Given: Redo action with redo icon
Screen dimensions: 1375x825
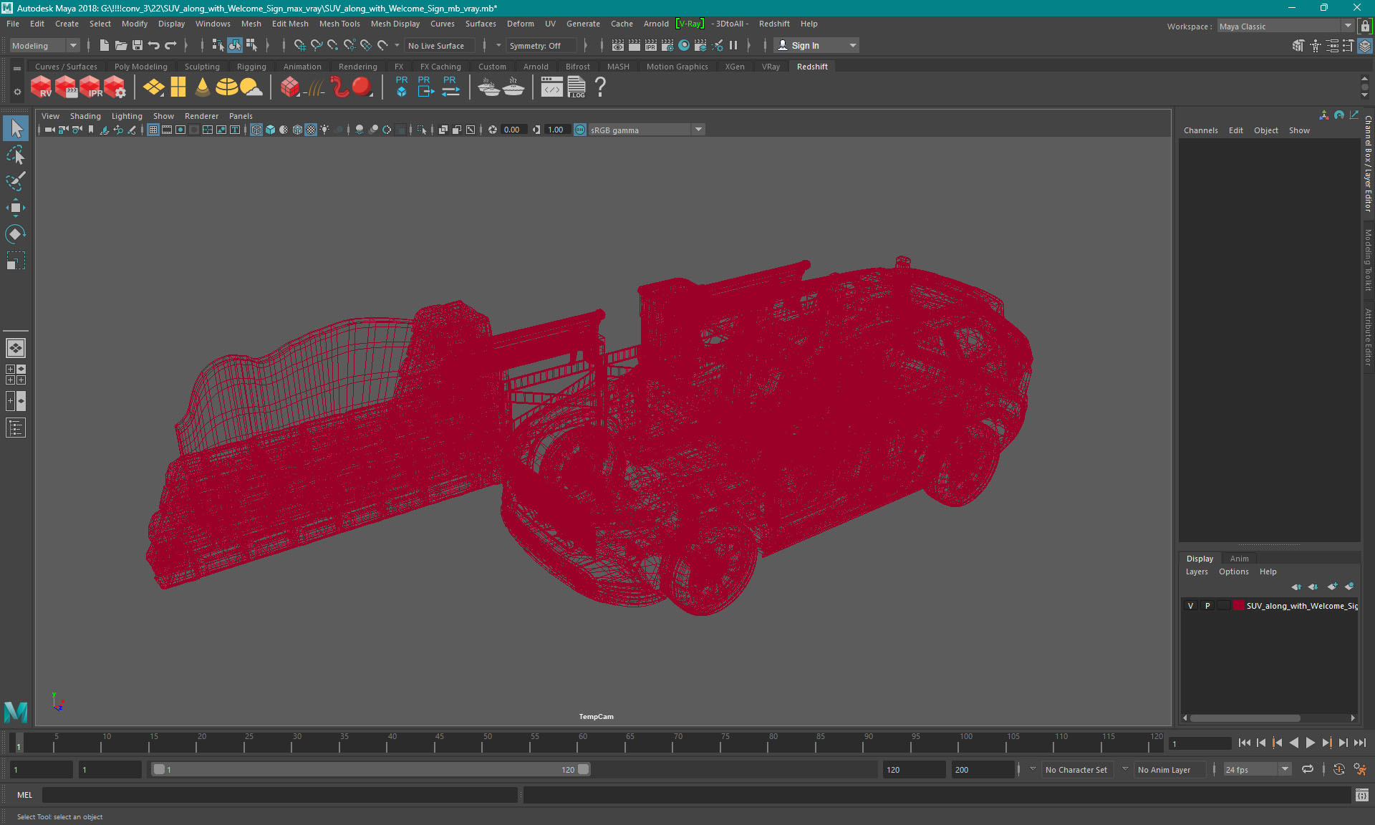Looking at the screenshot, I should click(x=170, y=45).
